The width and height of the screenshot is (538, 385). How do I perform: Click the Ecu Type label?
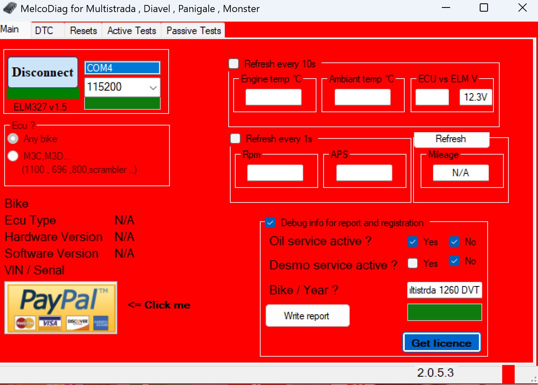tap(30, 220)
